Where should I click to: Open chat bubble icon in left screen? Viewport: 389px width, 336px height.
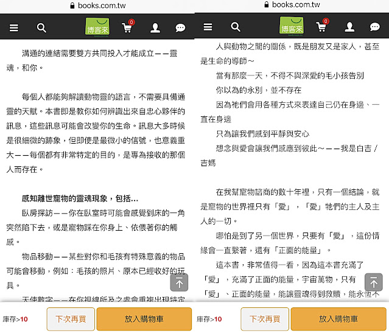click(180, 28)
